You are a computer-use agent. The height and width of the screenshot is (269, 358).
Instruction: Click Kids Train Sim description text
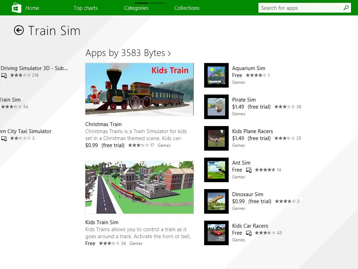click(138, 233)
